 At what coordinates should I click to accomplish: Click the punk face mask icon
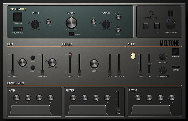(133, 55)
